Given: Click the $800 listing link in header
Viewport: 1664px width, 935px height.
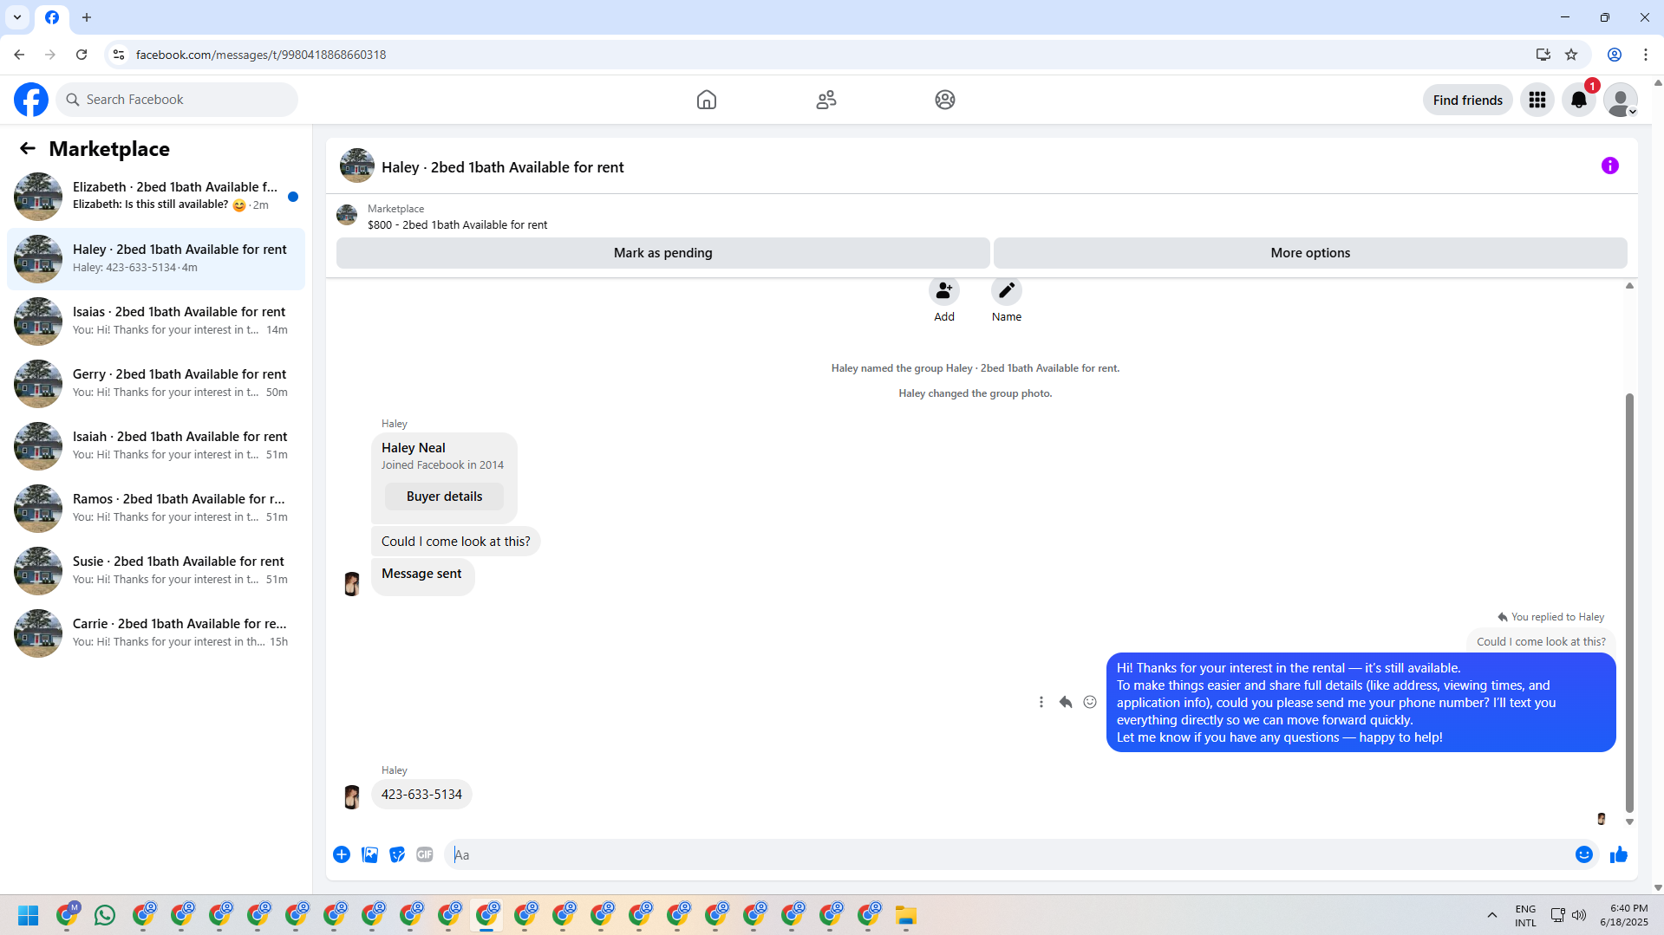Looking at the screenshot, I should [x=457, y=224].
